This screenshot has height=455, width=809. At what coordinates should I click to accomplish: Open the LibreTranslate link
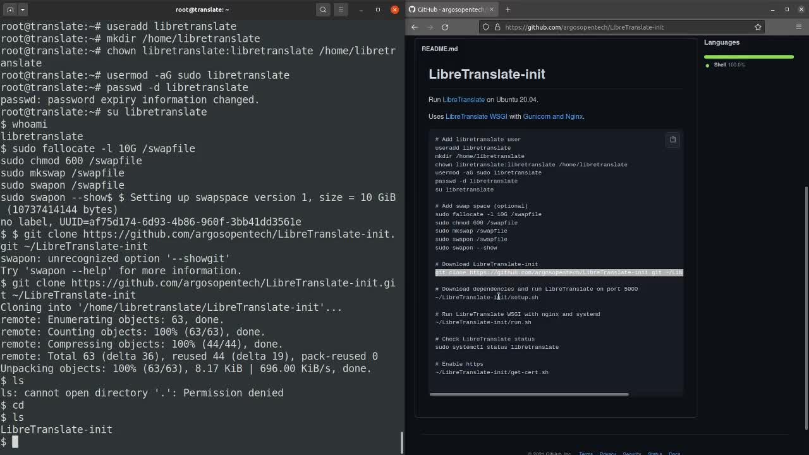click(x=463, y=100)
